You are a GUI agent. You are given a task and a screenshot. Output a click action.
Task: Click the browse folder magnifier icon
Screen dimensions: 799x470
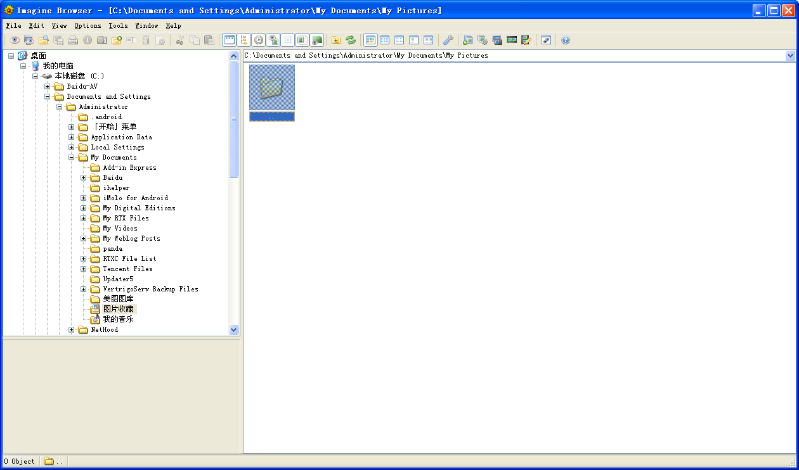(44, 40)
